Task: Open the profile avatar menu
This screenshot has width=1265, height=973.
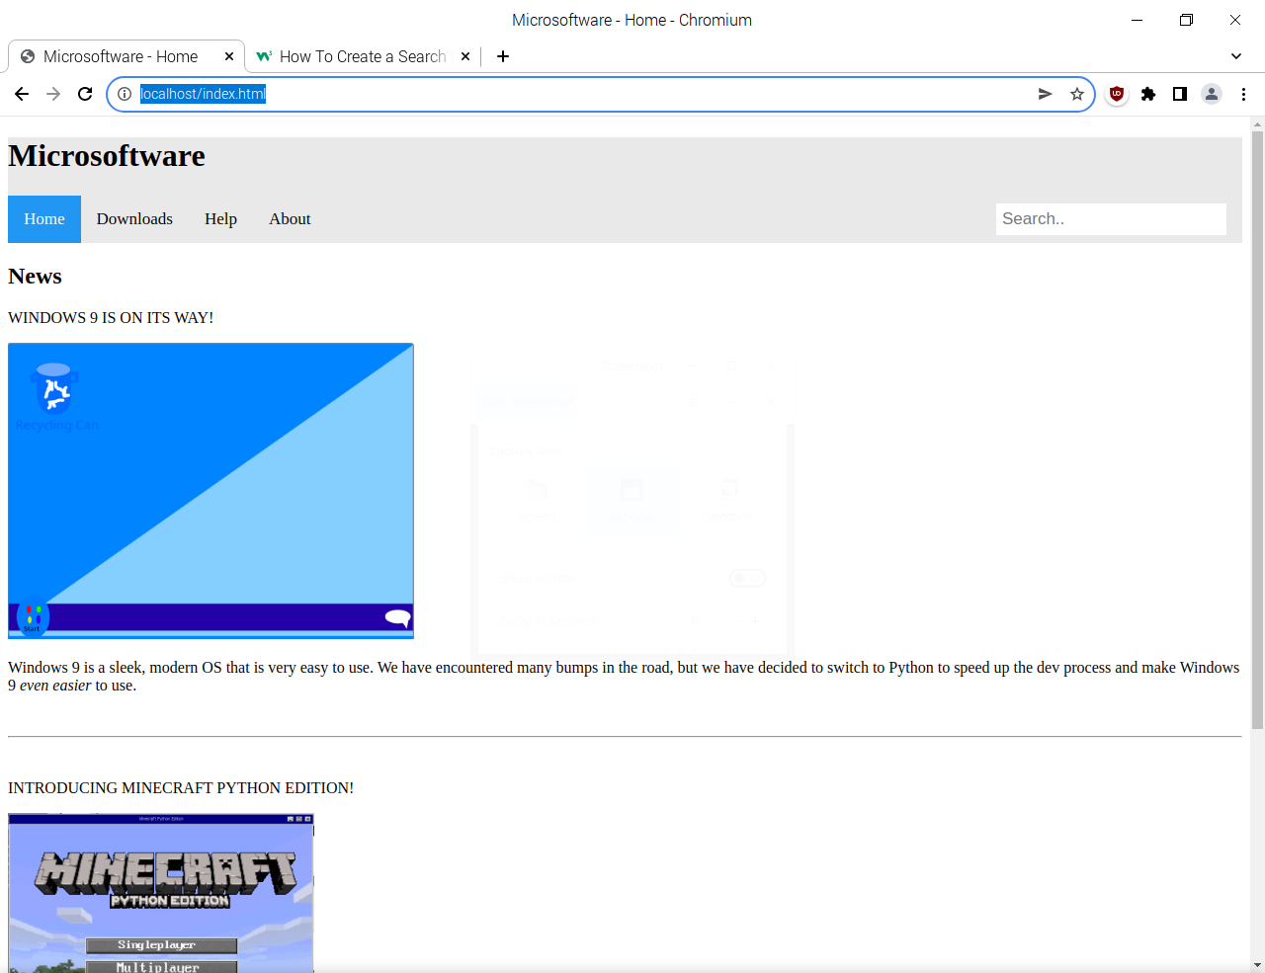Action: tap(1212, 94)
